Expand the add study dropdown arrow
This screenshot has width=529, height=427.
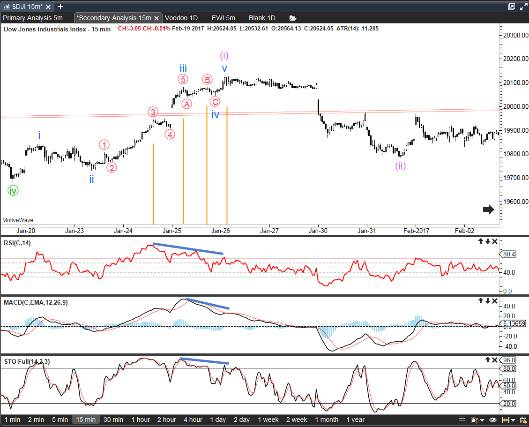(x=482, y=420)
